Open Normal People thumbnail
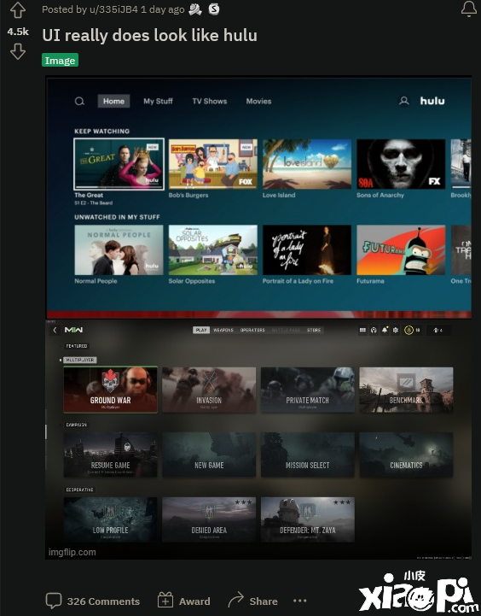The image size is (481, 616). (x=119, y=249)
